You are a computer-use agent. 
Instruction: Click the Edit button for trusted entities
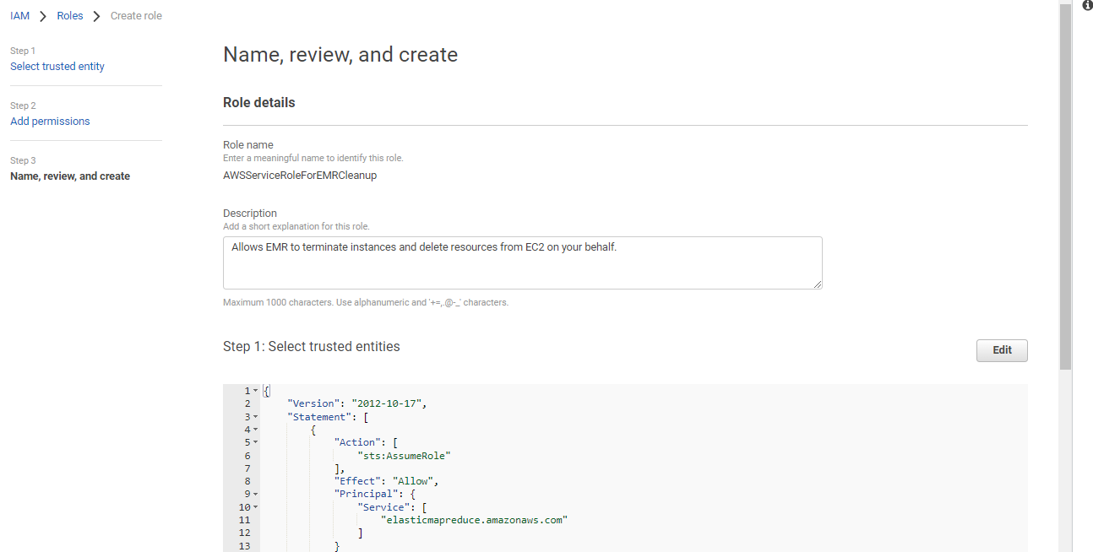1002,350
